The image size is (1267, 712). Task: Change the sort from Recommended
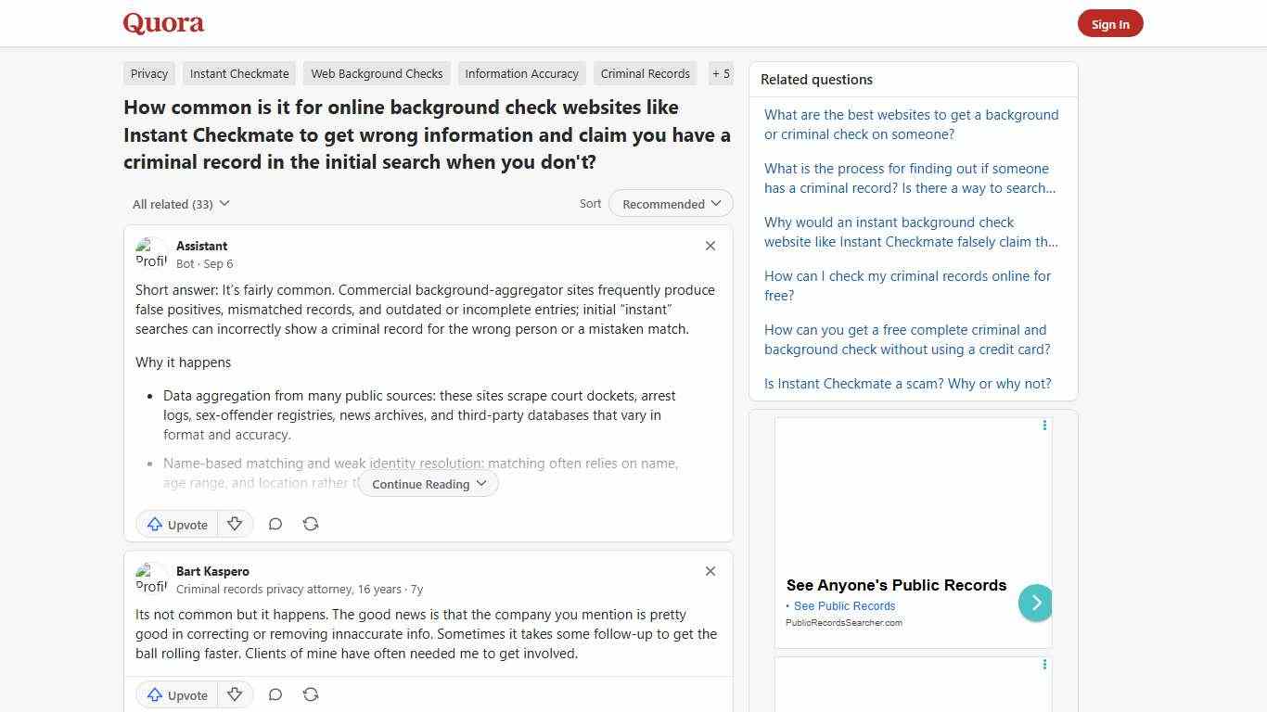(x=670, y=203)
